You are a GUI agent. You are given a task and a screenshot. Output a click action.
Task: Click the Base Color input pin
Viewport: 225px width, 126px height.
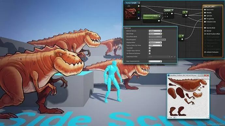205,9
